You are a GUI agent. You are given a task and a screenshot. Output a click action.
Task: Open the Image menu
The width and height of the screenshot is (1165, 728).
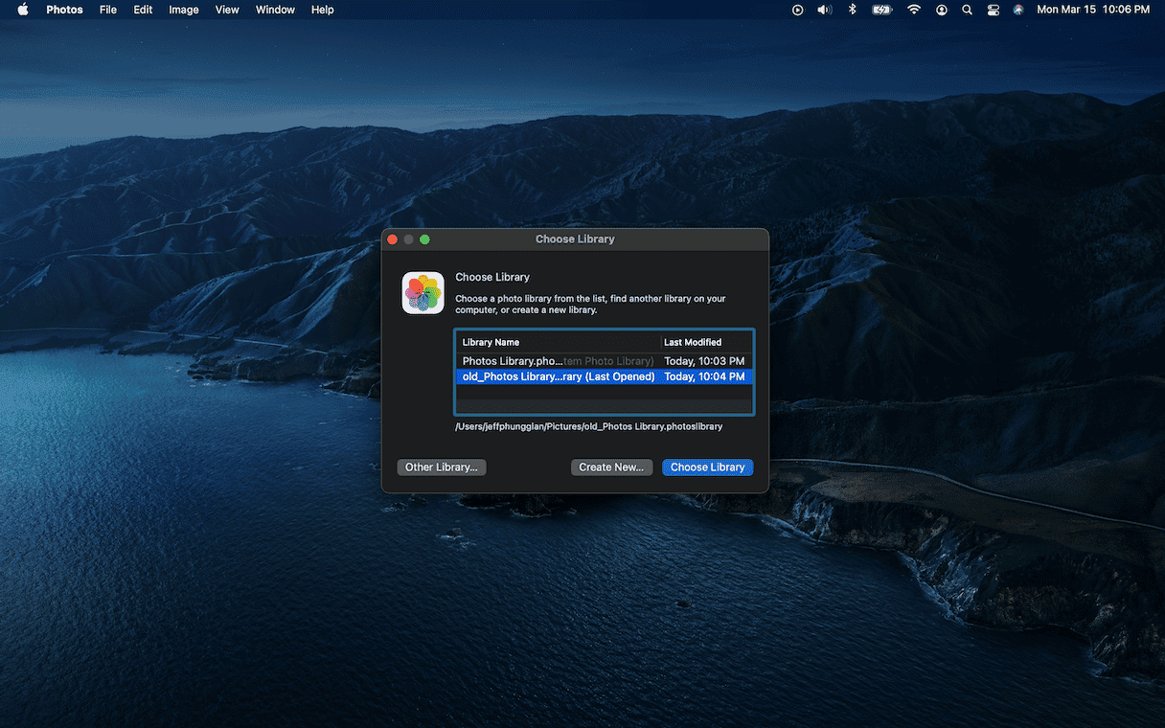[x=184, y=10]
